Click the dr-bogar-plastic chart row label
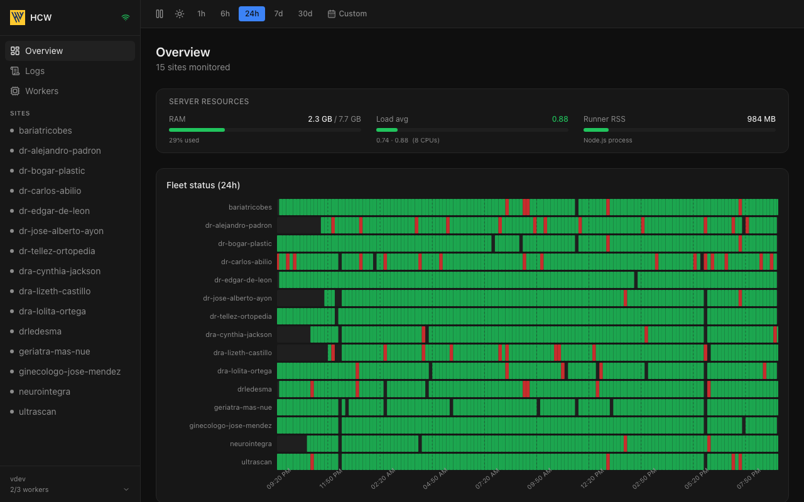The image size is (804, 502). [245, 243]
